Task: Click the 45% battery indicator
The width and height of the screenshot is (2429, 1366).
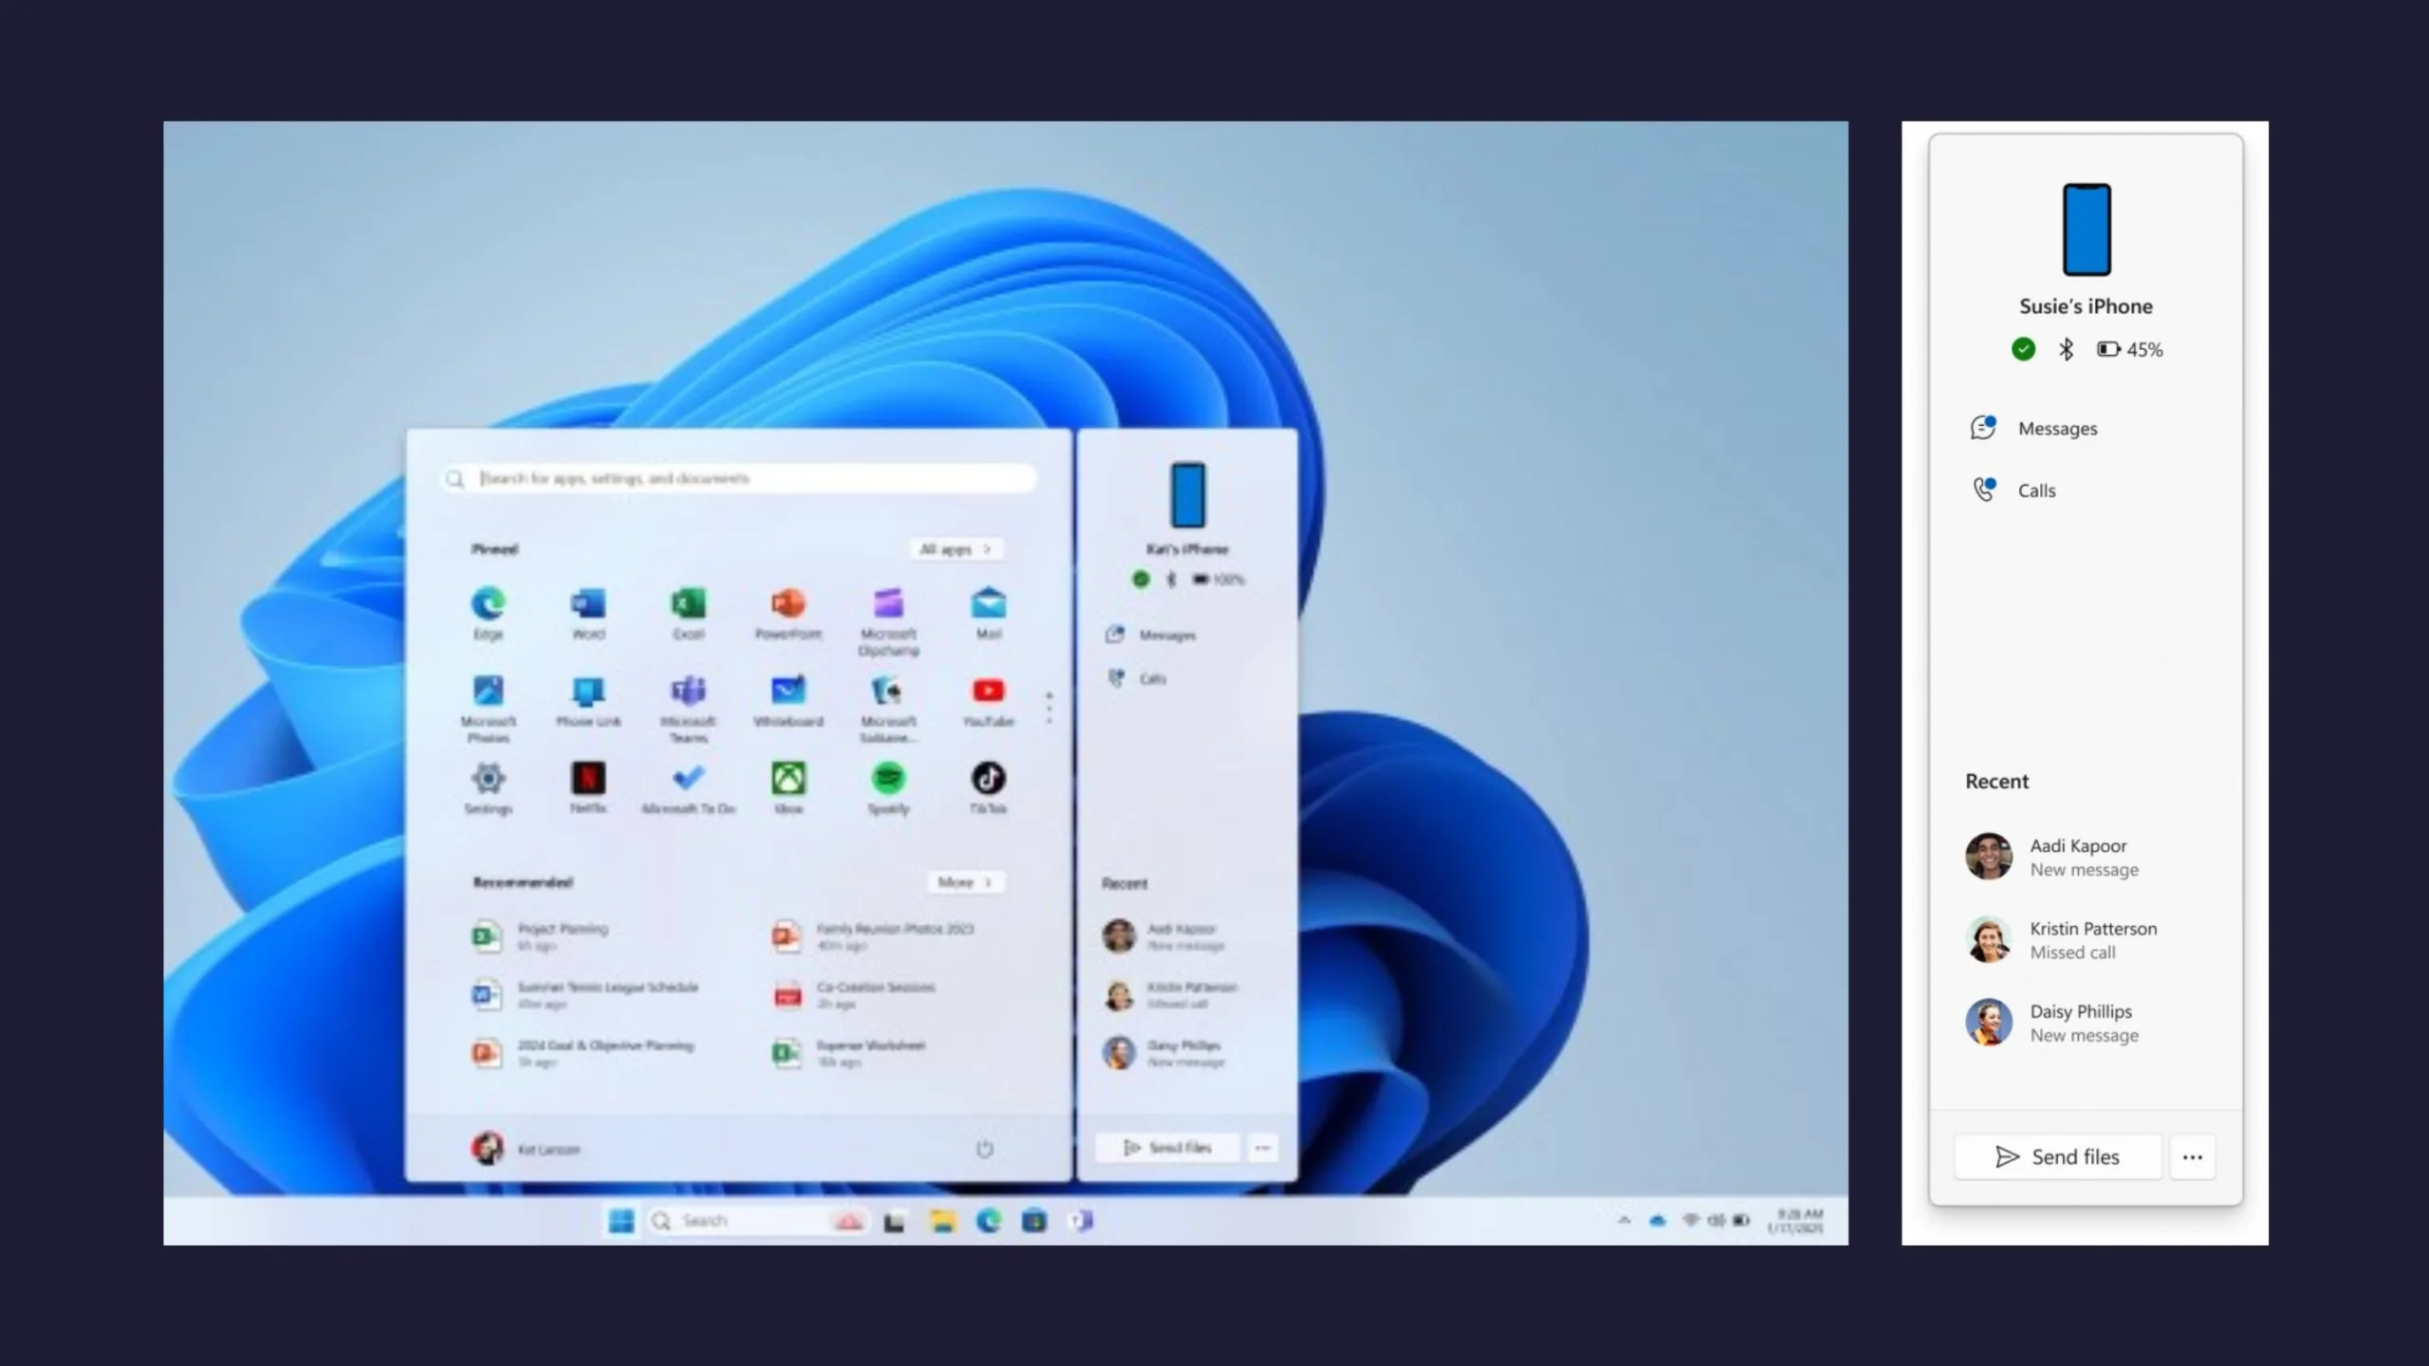Action: [x=2129, y=349]
